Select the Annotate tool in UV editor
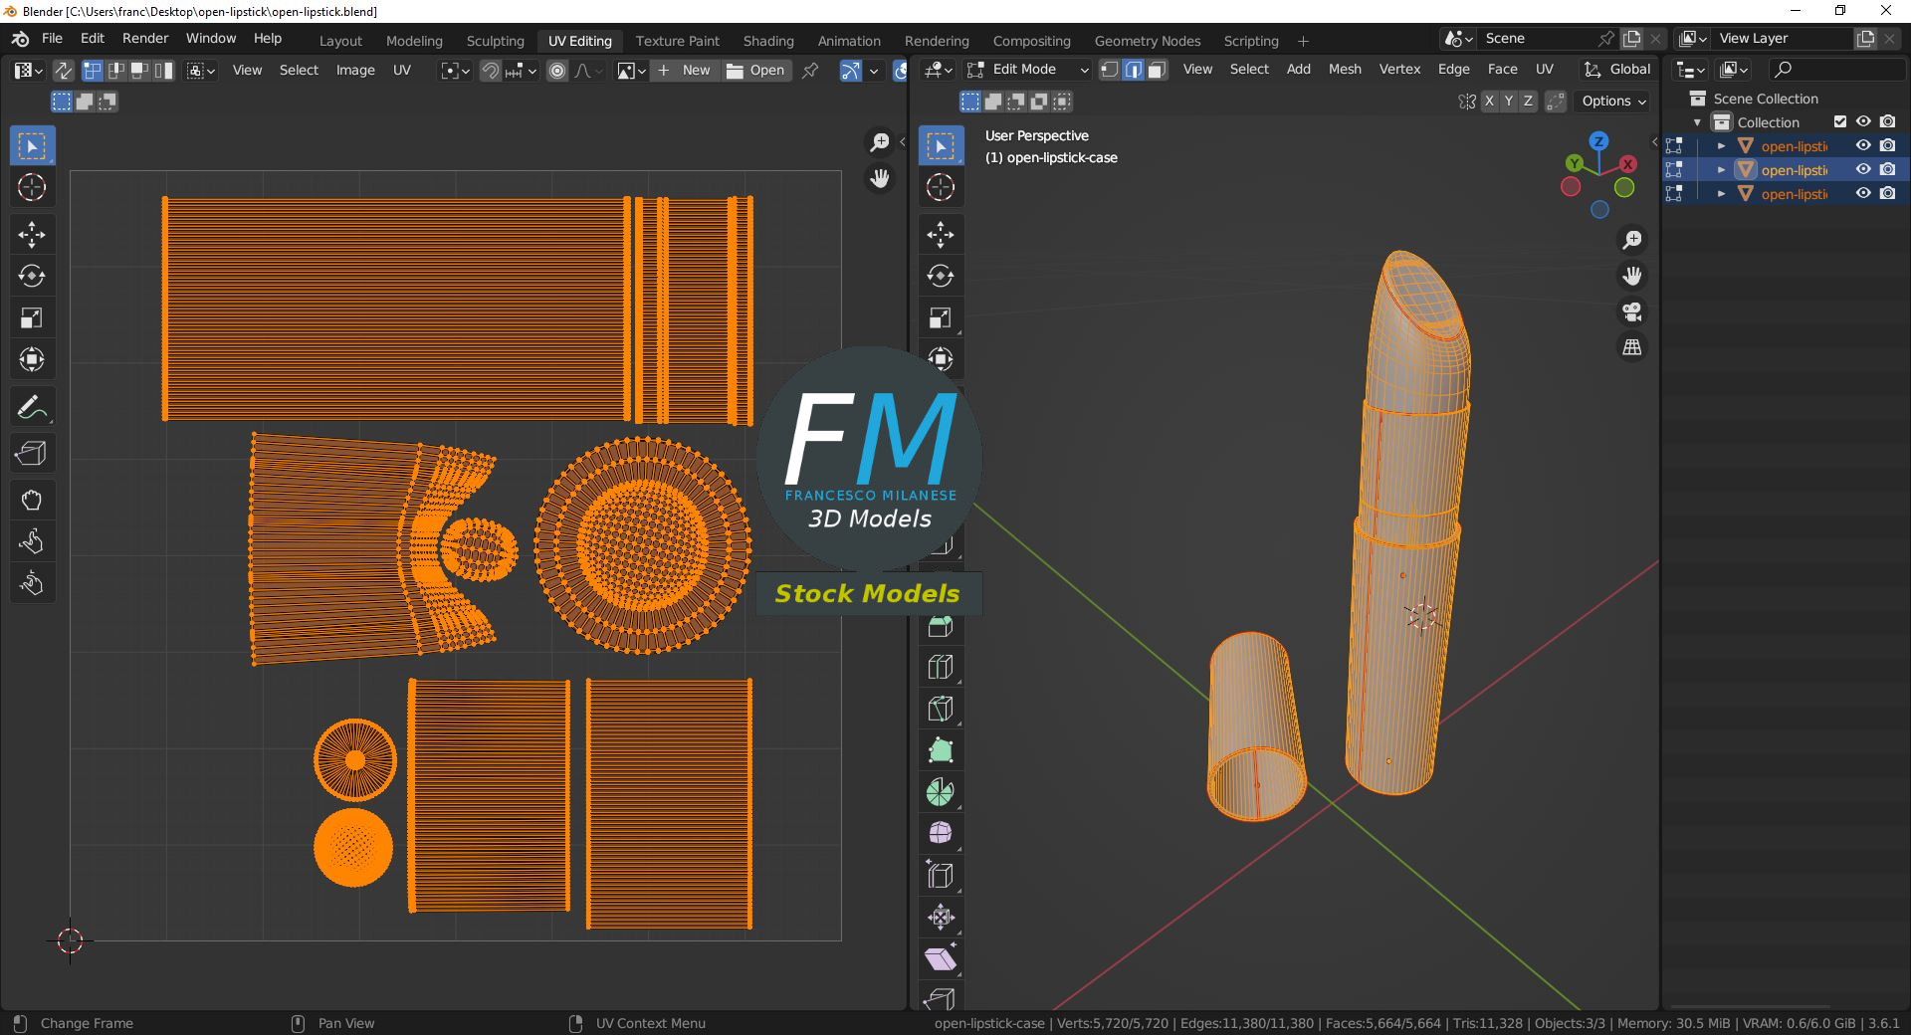1911x1035 pixels. 32,408
